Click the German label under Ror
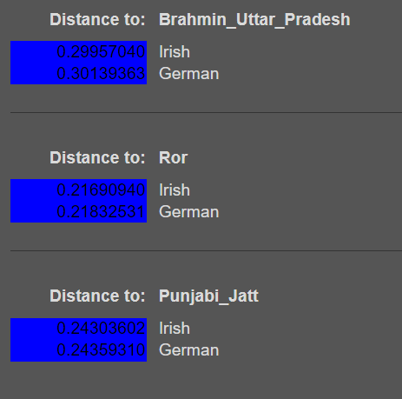The image size is (402, 399). 188,212
